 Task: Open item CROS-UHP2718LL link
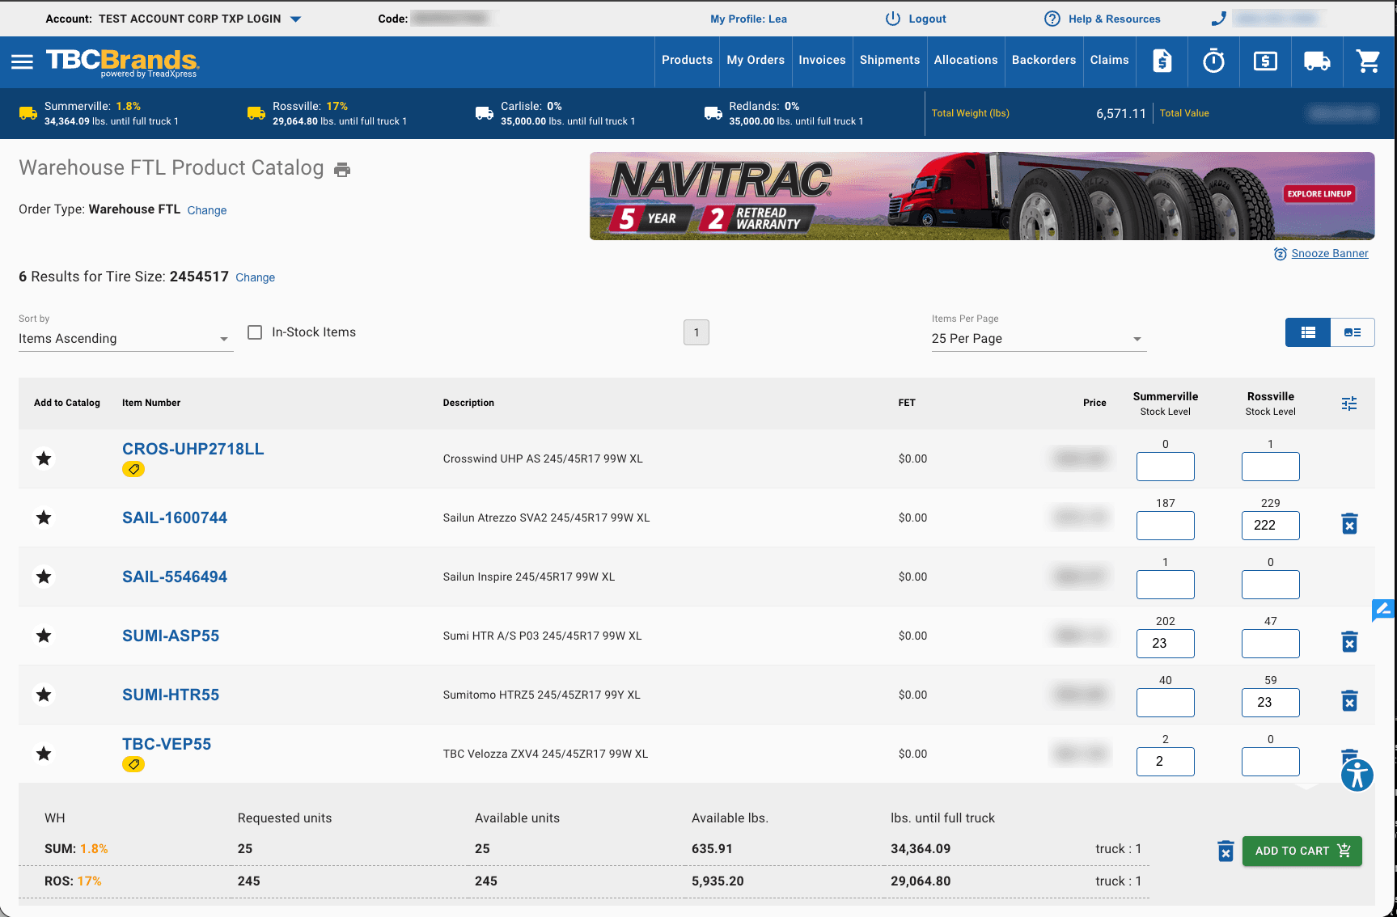pos(193,449)
